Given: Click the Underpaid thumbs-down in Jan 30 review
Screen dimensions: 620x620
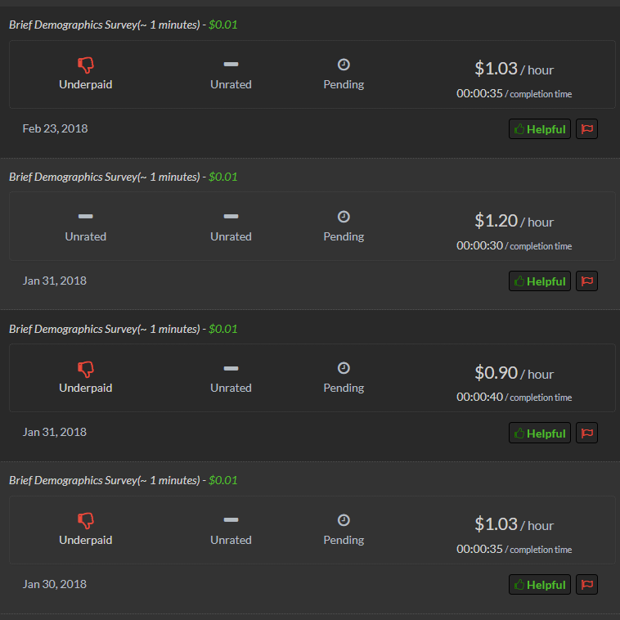Looking at the screenshot, I should click(86, 520).
